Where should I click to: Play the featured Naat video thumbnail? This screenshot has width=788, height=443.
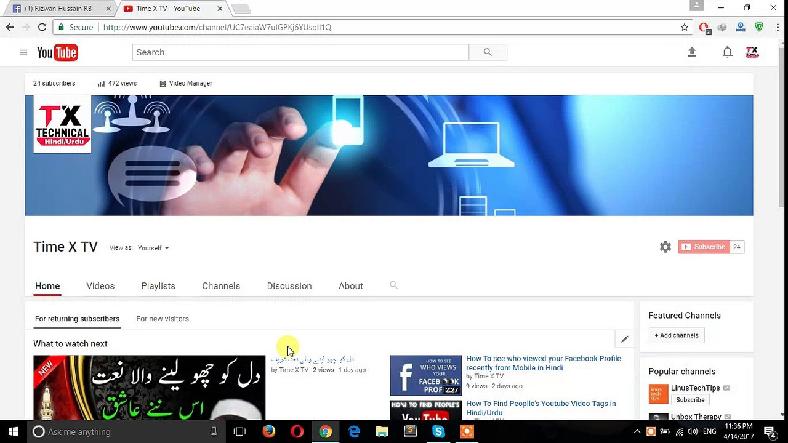tap(150, 388)
